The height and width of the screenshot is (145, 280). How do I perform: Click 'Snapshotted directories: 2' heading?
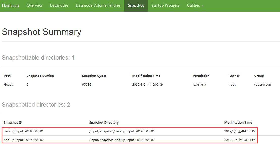coord(36,105)
